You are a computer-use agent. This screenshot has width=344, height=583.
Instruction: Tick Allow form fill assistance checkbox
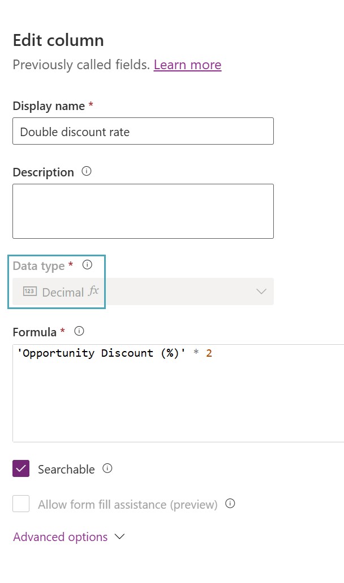coord(21,504)
